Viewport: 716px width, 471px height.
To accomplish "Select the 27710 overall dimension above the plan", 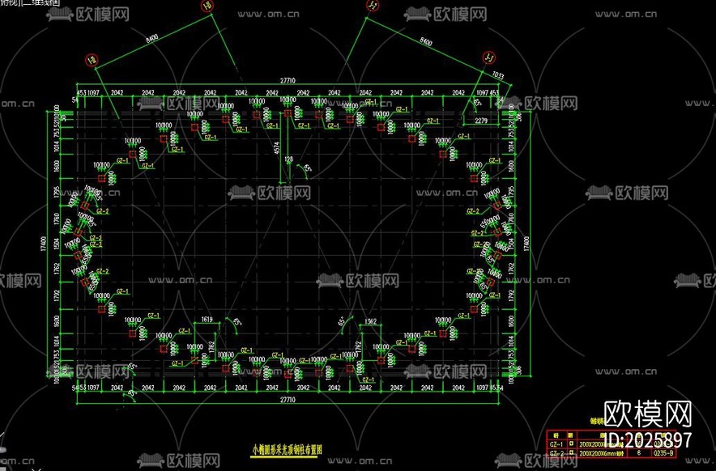I will pos(288,81).
